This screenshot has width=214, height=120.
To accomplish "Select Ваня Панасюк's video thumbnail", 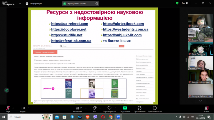I will (200, 49).
